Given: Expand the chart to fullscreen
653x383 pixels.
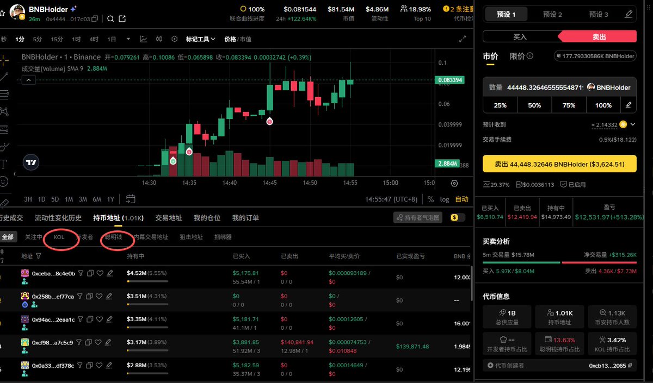Looking at the screenshot, I should point(463,39).
